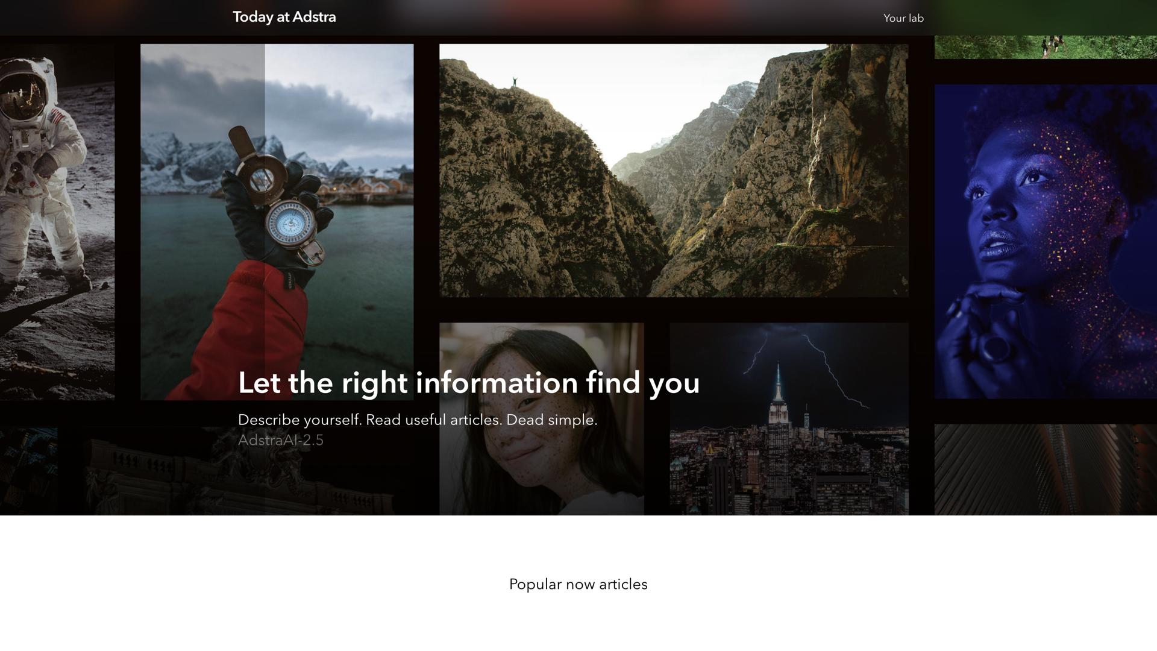Click the Popular now articles heading

578,584
